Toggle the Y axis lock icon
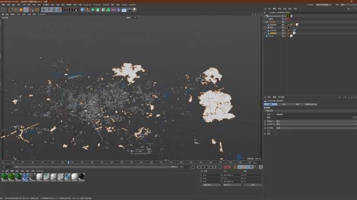 tap(49, 10)
